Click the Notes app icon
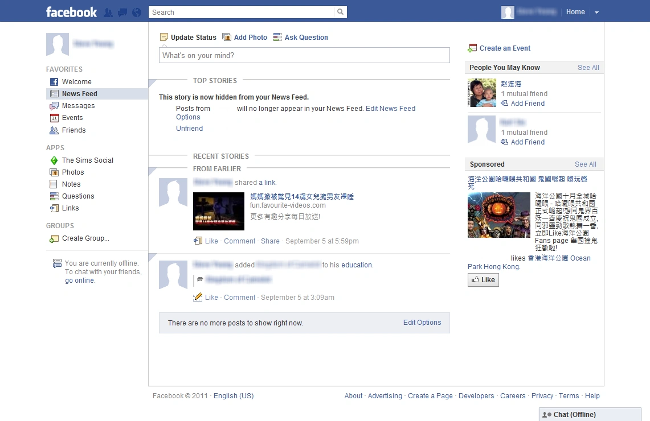Image resolution: width=650 pixels, height=421 pixels. tap(54, 184)
